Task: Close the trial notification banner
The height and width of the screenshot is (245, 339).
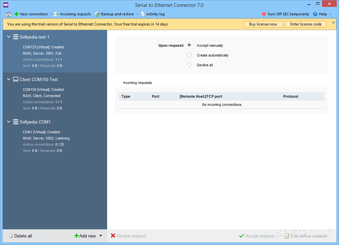Action: click(333, 22)
